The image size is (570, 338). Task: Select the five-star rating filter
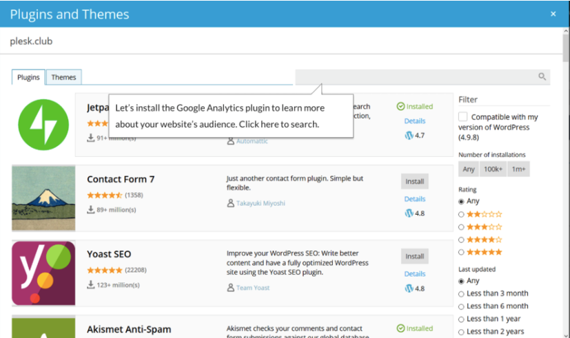461,252
